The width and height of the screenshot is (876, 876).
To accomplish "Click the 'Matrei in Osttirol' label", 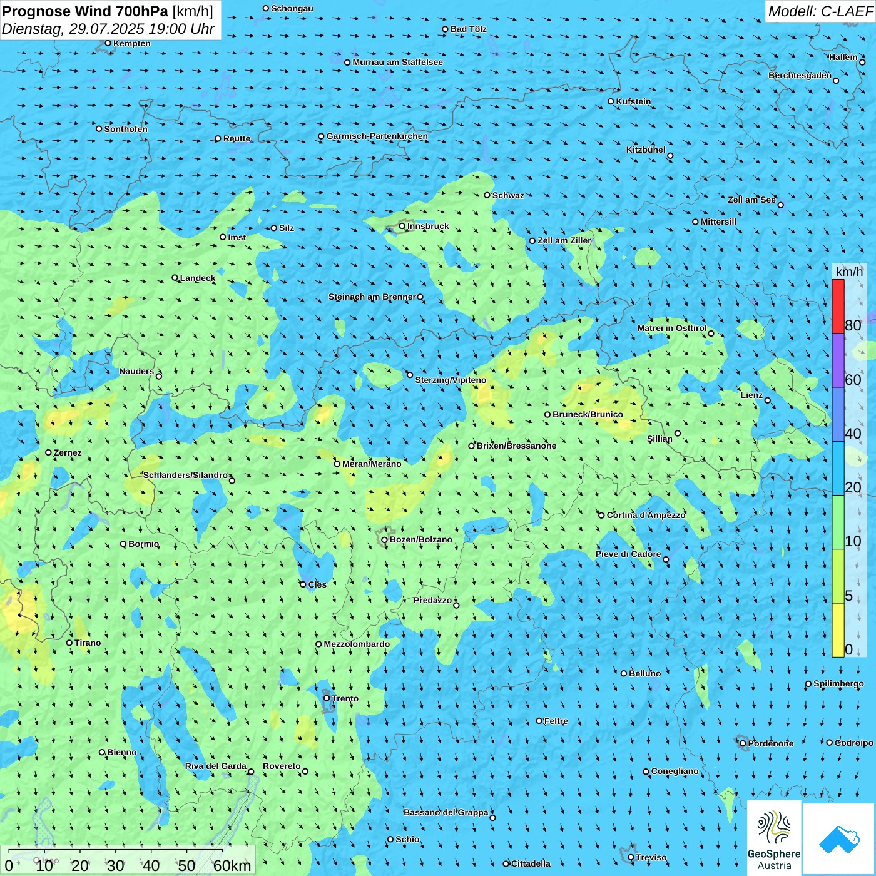I will click(672, 328).
